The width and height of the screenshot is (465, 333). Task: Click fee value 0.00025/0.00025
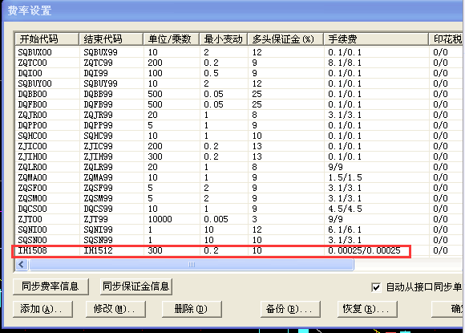pyautogui.click(x=364, y=250)
